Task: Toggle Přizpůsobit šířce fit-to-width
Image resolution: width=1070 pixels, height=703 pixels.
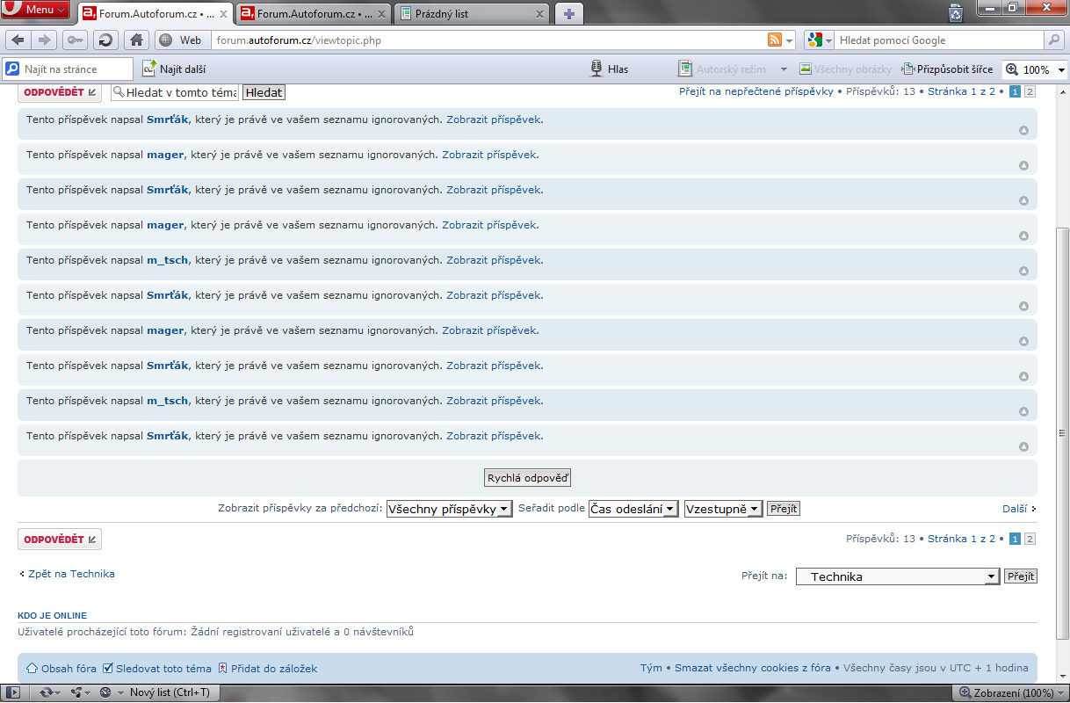Action: [947, 69]
